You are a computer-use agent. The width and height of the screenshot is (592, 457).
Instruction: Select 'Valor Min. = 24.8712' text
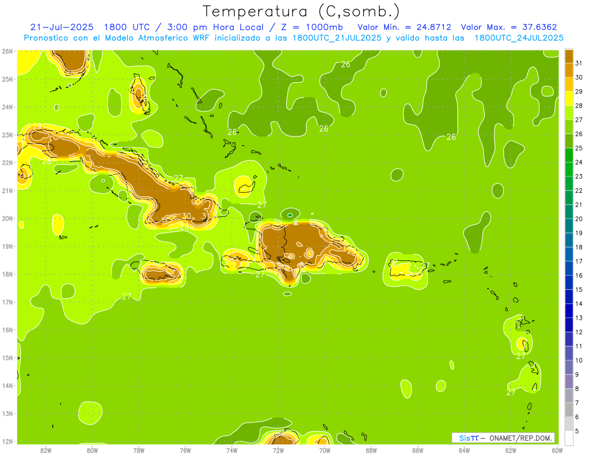coord(405,27)
